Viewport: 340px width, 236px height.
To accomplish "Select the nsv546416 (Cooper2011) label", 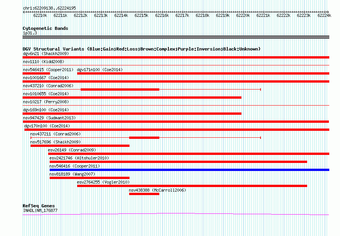I will click(x=74, y=166).
